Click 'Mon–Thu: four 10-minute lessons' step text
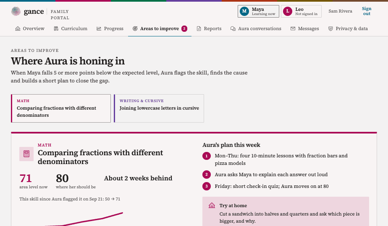 [281, 159]
